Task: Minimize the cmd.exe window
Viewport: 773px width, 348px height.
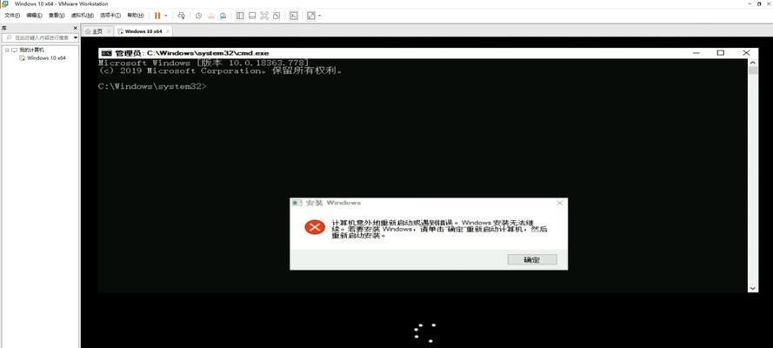Action: click(695, 53)
